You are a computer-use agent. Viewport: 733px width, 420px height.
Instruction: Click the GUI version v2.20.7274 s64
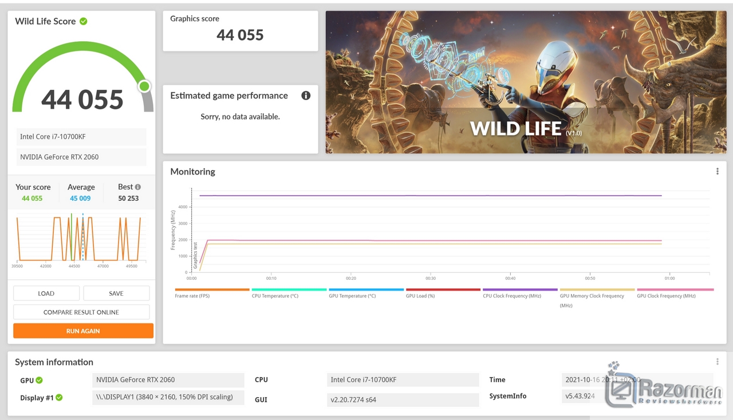403,399
